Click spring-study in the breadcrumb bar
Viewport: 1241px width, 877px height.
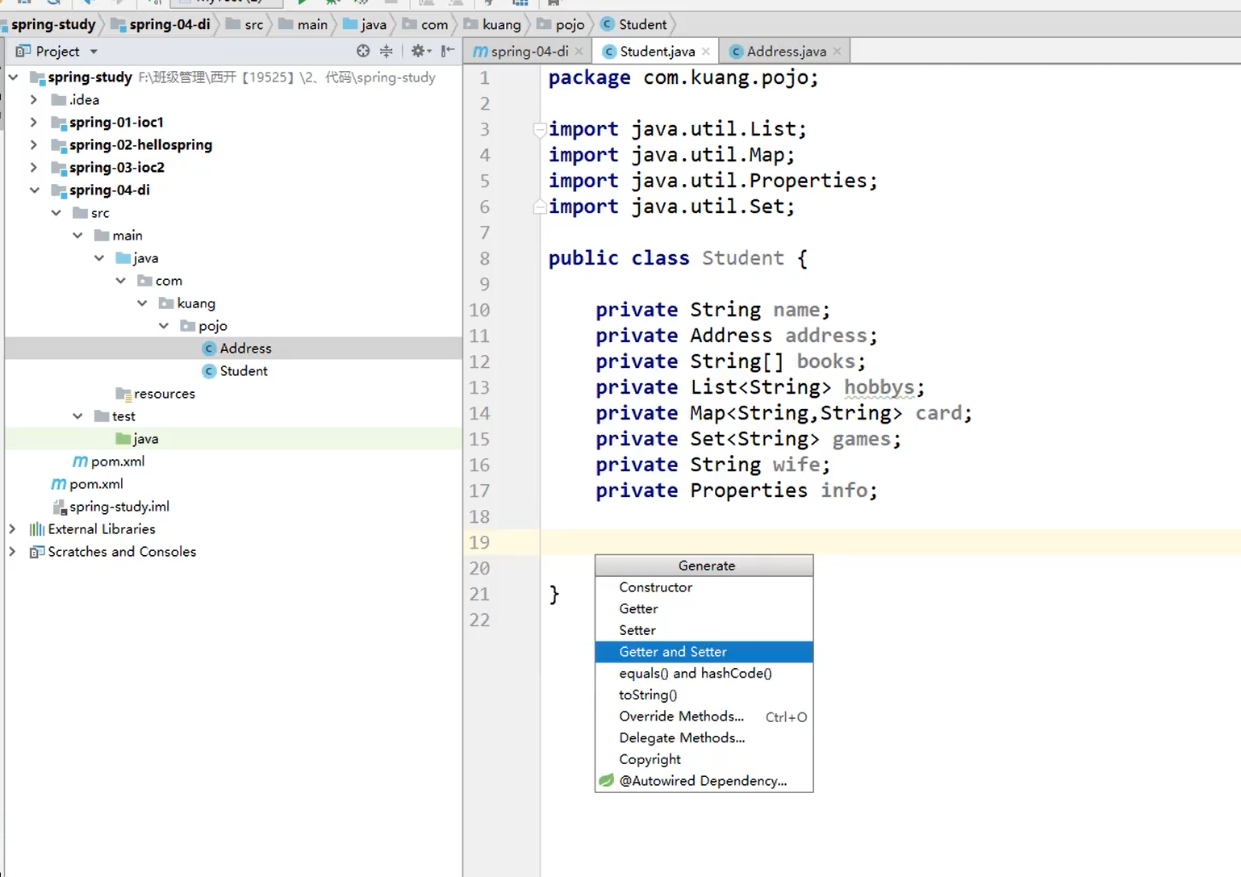tap(53, 24)
